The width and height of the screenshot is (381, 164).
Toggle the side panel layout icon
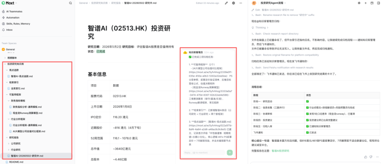[x=378, y=3]
